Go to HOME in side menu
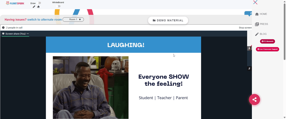286x119 pixels. pos(261,14)
